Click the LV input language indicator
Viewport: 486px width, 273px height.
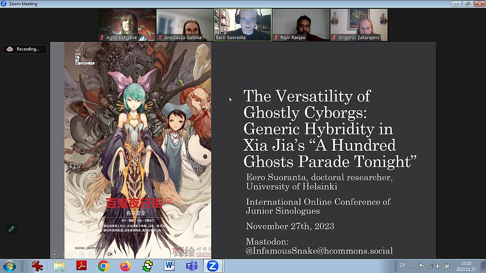pyautogui.click(x=402, y=265)
